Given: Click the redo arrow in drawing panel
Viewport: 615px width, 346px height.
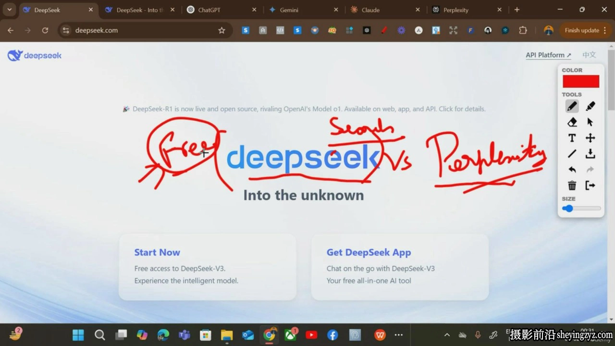Looking at the screenshot, I should (590, 170).
